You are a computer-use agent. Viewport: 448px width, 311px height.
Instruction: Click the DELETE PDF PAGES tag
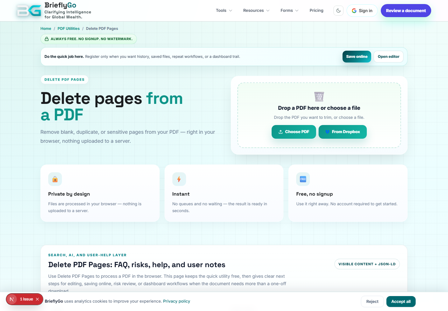(64, 80)
